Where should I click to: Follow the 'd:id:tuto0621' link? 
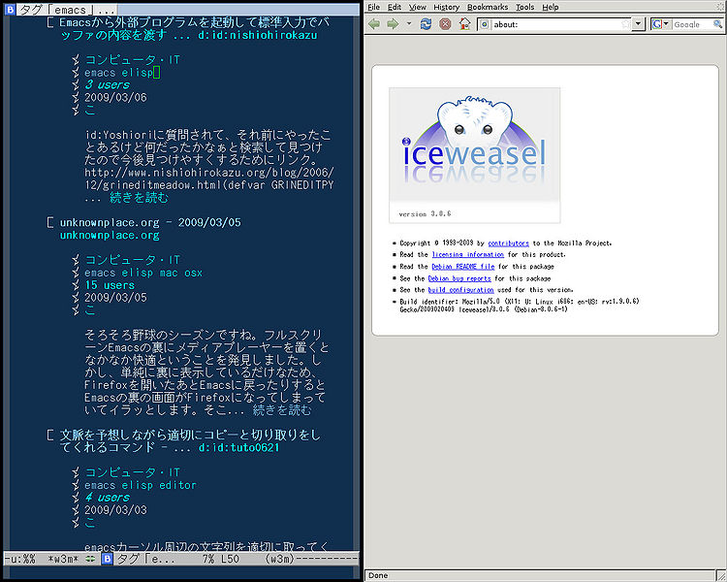point(238,447)
